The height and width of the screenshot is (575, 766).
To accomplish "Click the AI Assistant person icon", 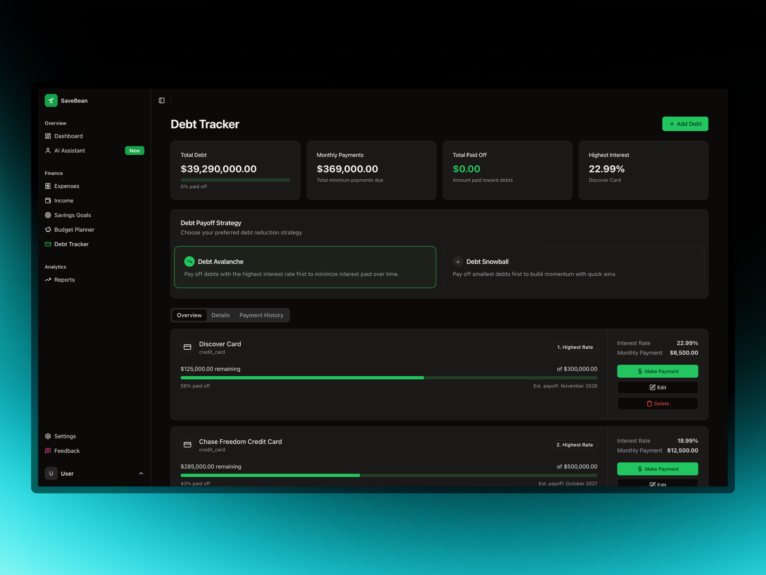I will 48,151.
